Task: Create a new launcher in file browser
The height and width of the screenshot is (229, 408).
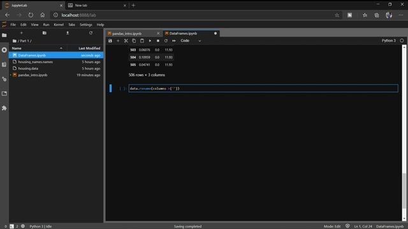Action: [21, 33]
